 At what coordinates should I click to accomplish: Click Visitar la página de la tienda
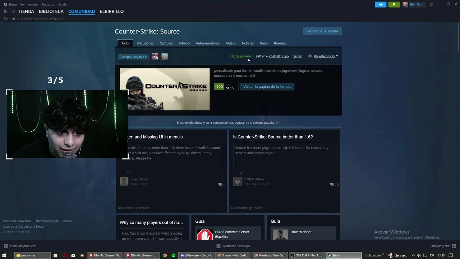267,86
